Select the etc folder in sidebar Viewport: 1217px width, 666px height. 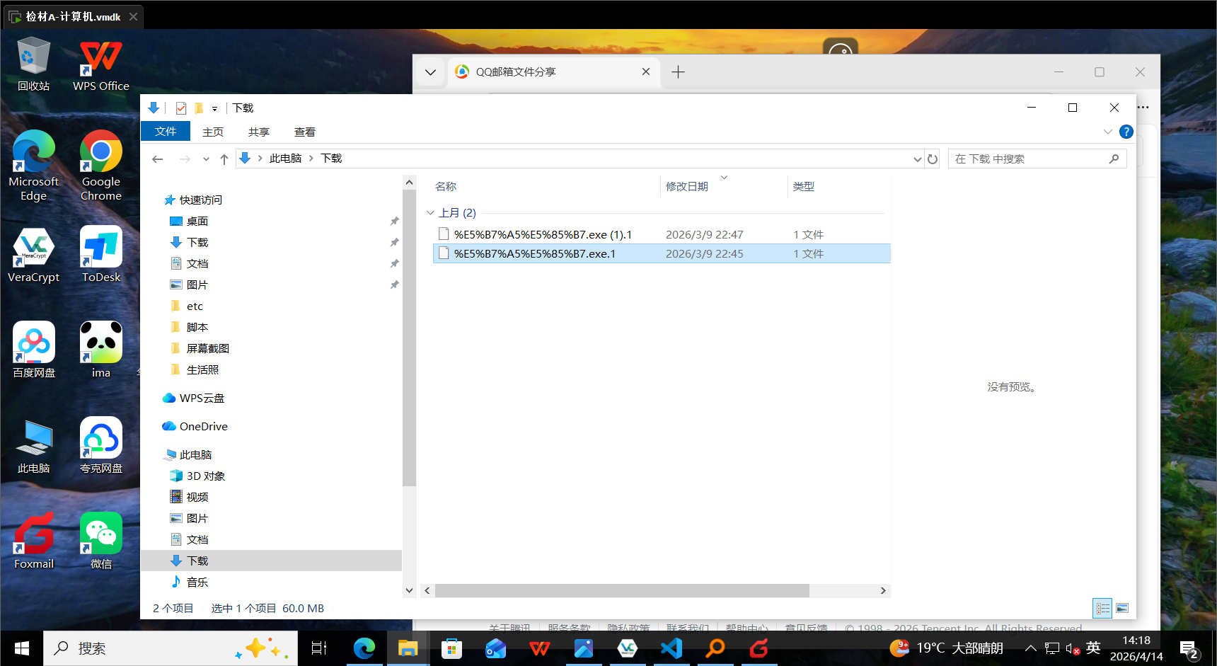[195, 306]
